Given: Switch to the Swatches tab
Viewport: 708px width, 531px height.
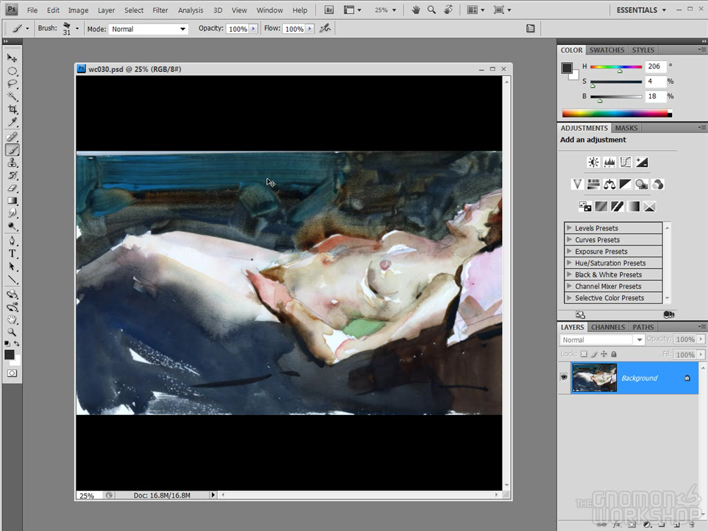Looking at the screenshot, I should click(606, 50).
